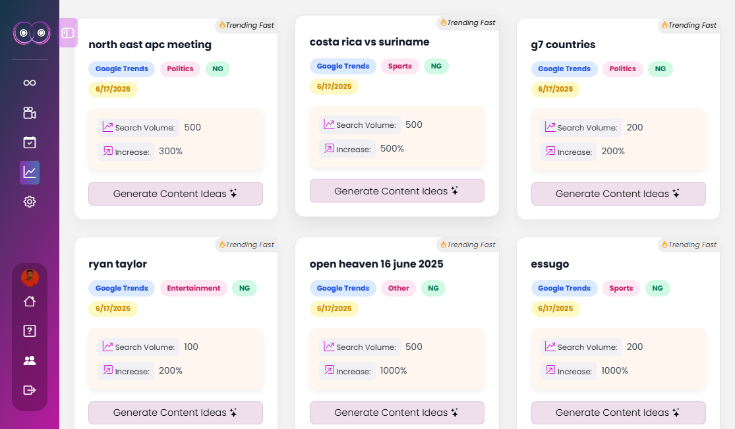
Task: Select the trends chart sidebar icon
Action: [x=30, y=173]
